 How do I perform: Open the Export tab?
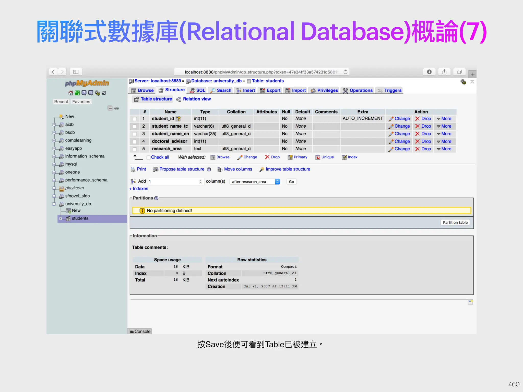pos(270,90)
